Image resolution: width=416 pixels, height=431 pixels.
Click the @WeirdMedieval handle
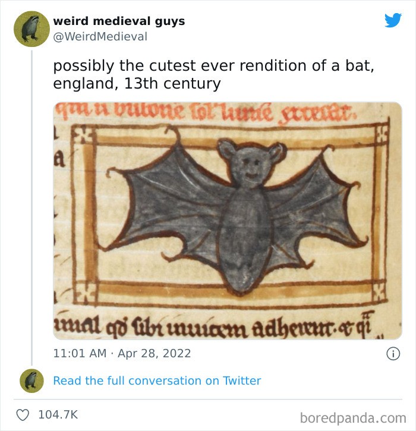click(x=100, y=36)
